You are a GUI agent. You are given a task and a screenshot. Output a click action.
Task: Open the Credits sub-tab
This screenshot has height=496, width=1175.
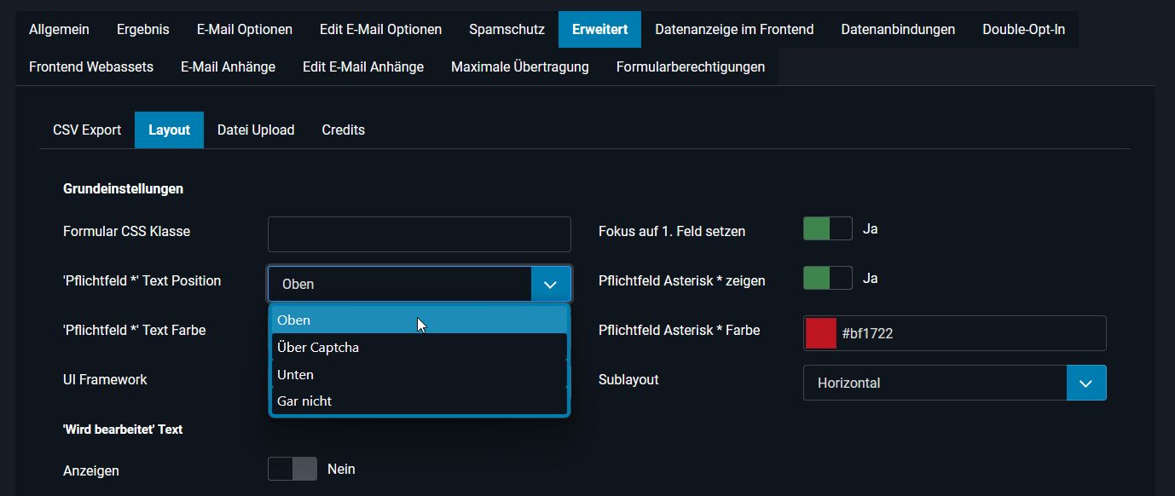point(343,130)
